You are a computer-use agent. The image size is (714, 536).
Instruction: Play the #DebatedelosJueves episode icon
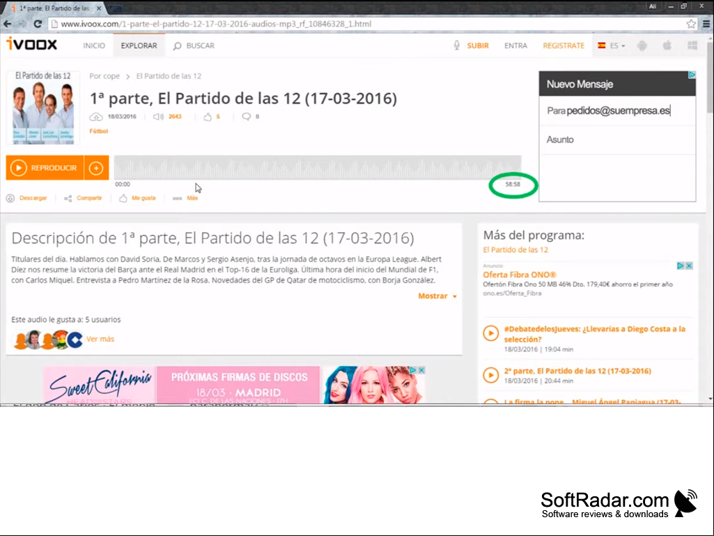[x=491, y=333]
